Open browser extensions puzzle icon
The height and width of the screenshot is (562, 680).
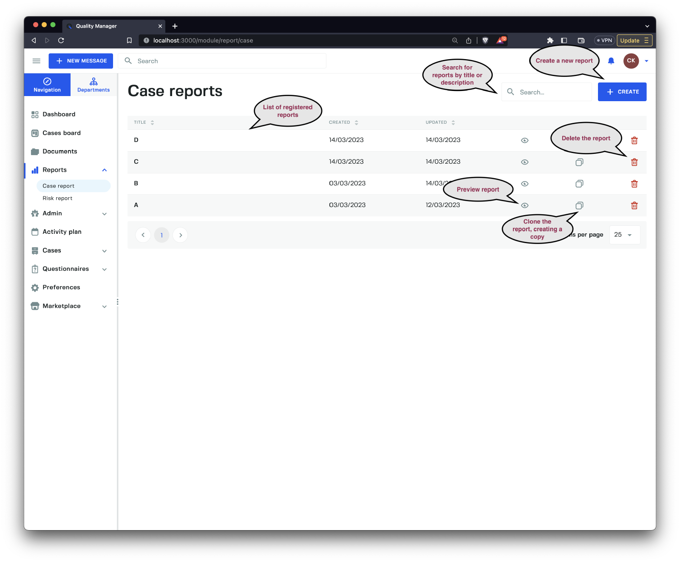550,40
